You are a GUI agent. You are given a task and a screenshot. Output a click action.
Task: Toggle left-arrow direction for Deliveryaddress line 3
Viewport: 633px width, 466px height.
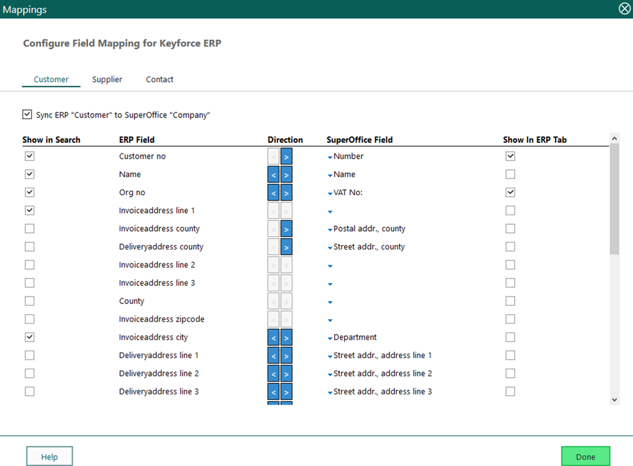273,392
